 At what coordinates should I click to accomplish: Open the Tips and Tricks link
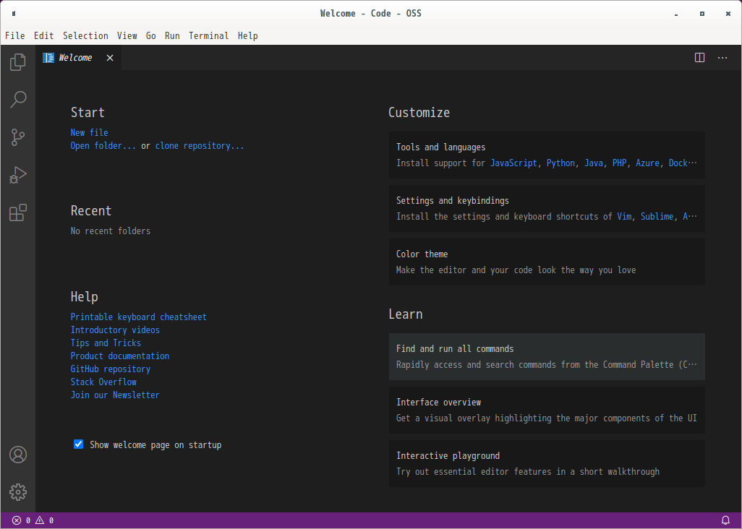coord(106,343)
